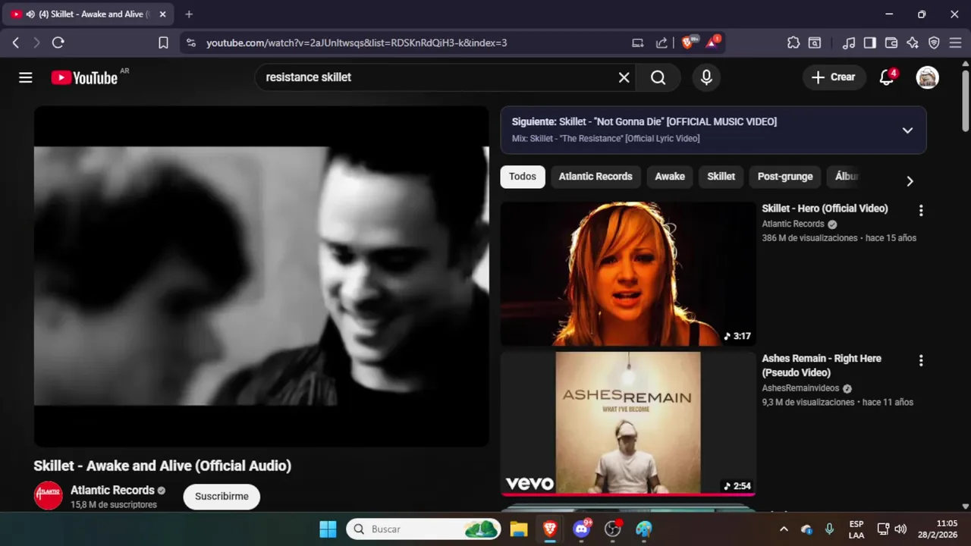The height and width of the screenshot is (546, 971).
Task: Go to the YouTube home logo
Action: [x=84, y=77]
